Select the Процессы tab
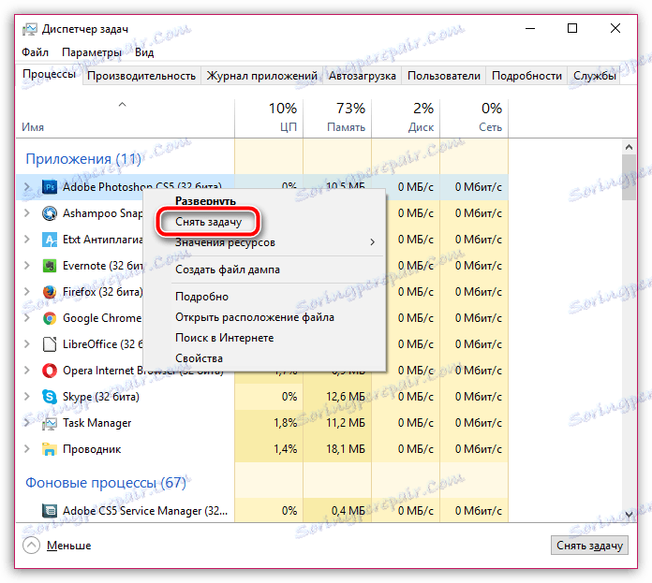Image resolution: width=652 pixels, height=583 pixels. [49, 74]
